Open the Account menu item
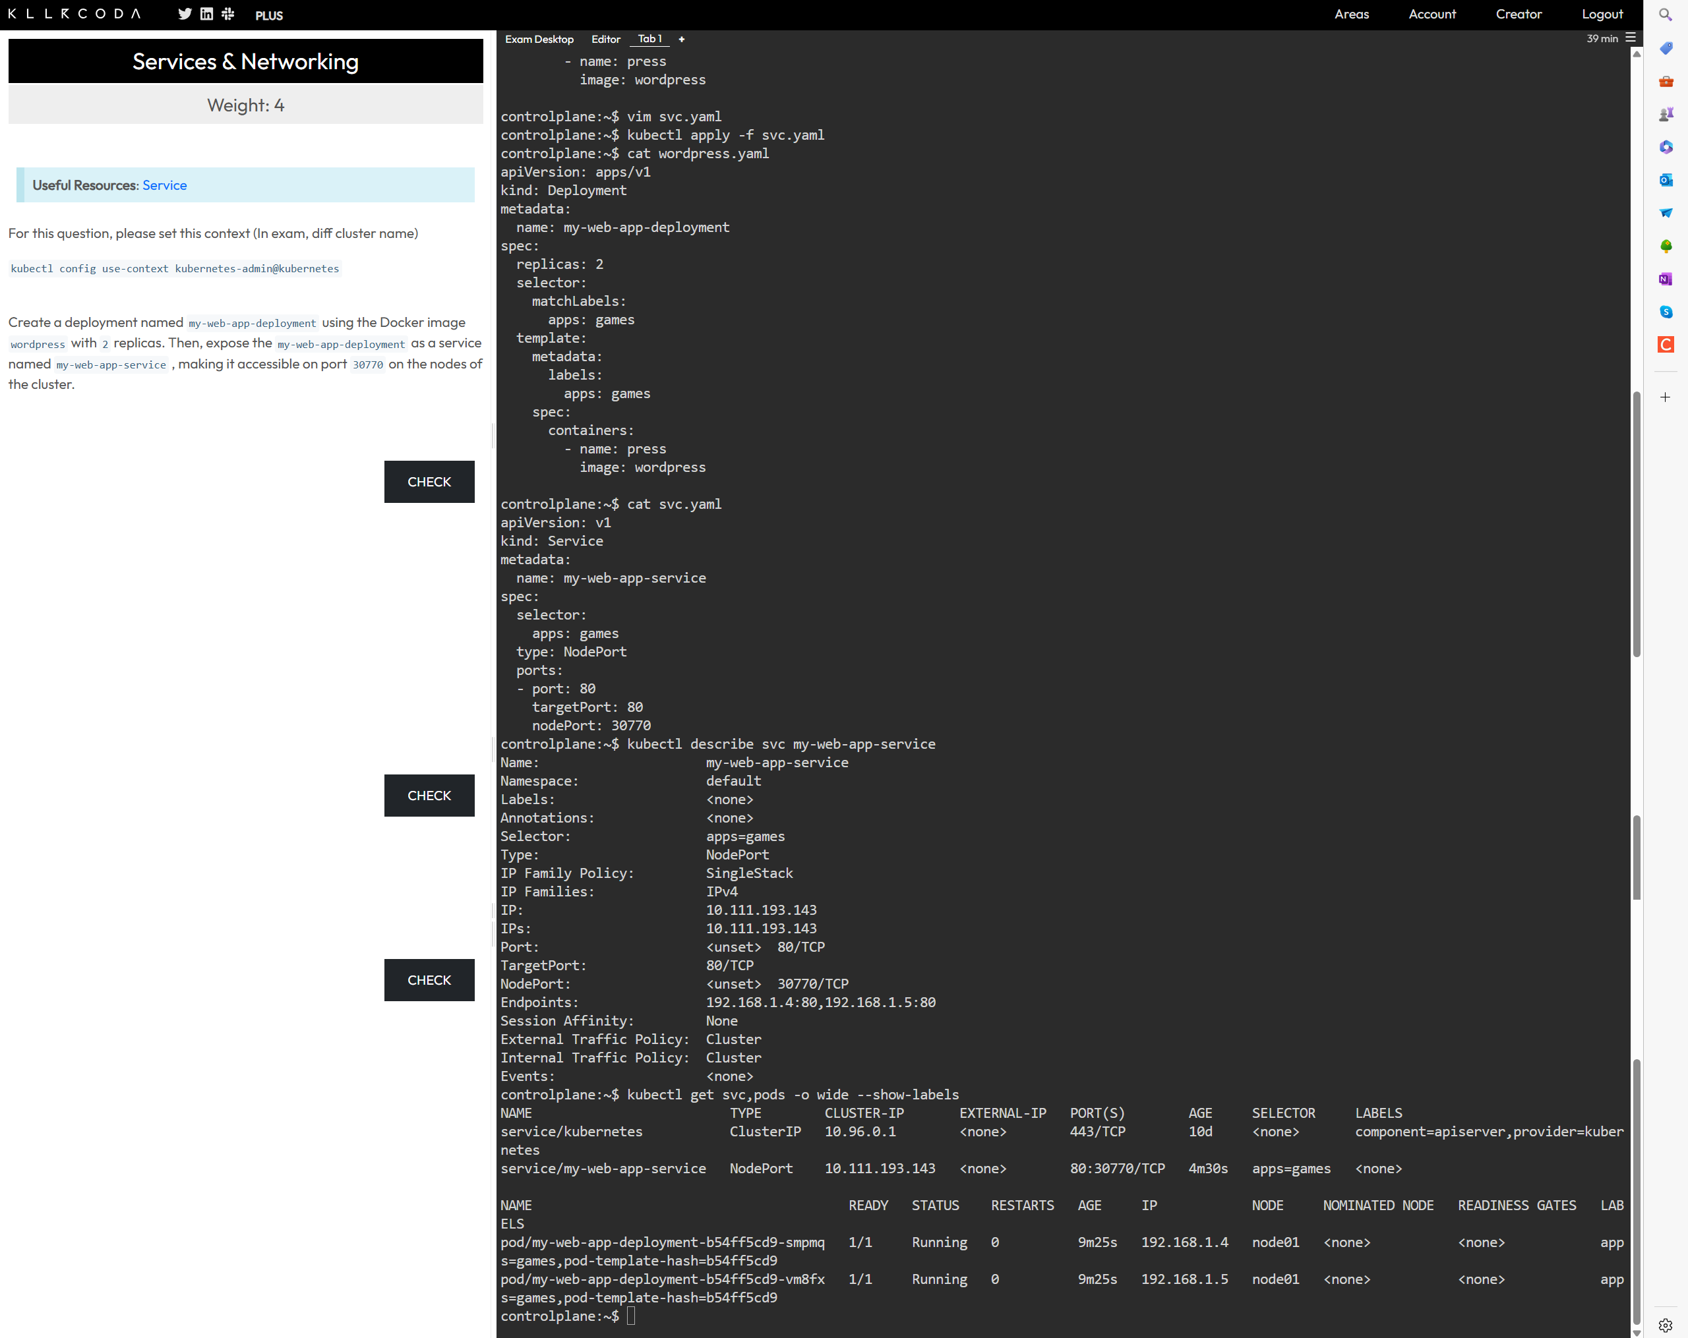1688x1338 pixels. pos(1432,14)
